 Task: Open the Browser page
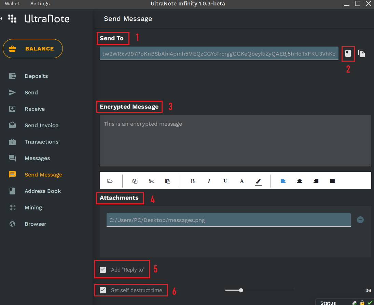pyautogui.click(x=36, y=224)
